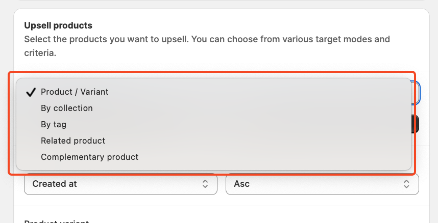Click the blue-outlined select edge behind menu

click(x=417, y=93)
